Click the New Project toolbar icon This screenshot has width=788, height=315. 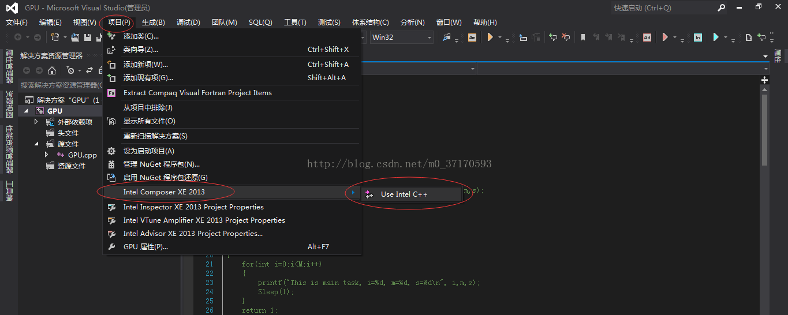pyautogui.click(x=55, y=37)
